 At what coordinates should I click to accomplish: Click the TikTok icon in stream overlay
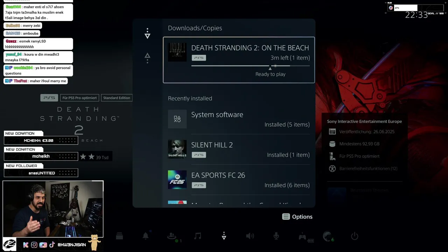coord(52,245)
